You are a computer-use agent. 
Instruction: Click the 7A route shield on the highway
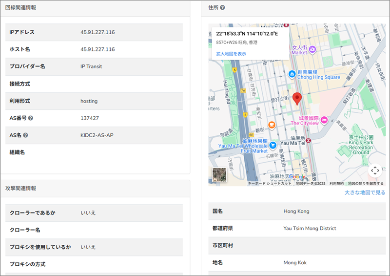(x=242, y=90)
